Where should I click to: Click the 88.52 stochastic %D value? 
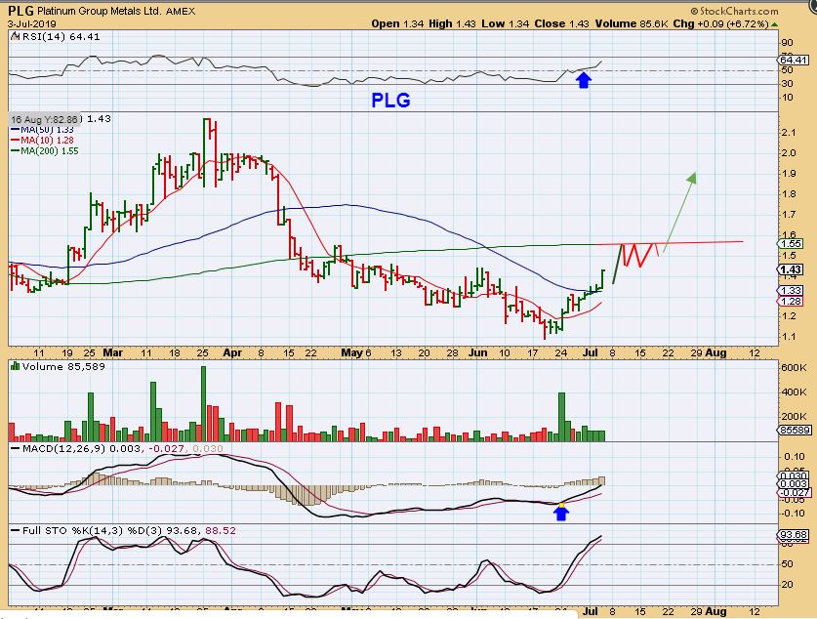[221, 531]
